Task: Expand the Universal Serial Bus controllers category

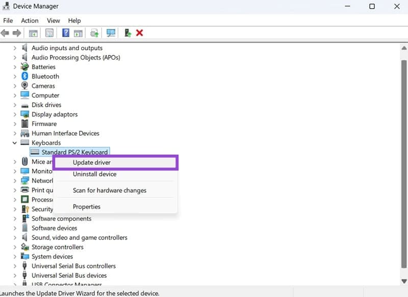Action: click(14, 265)
